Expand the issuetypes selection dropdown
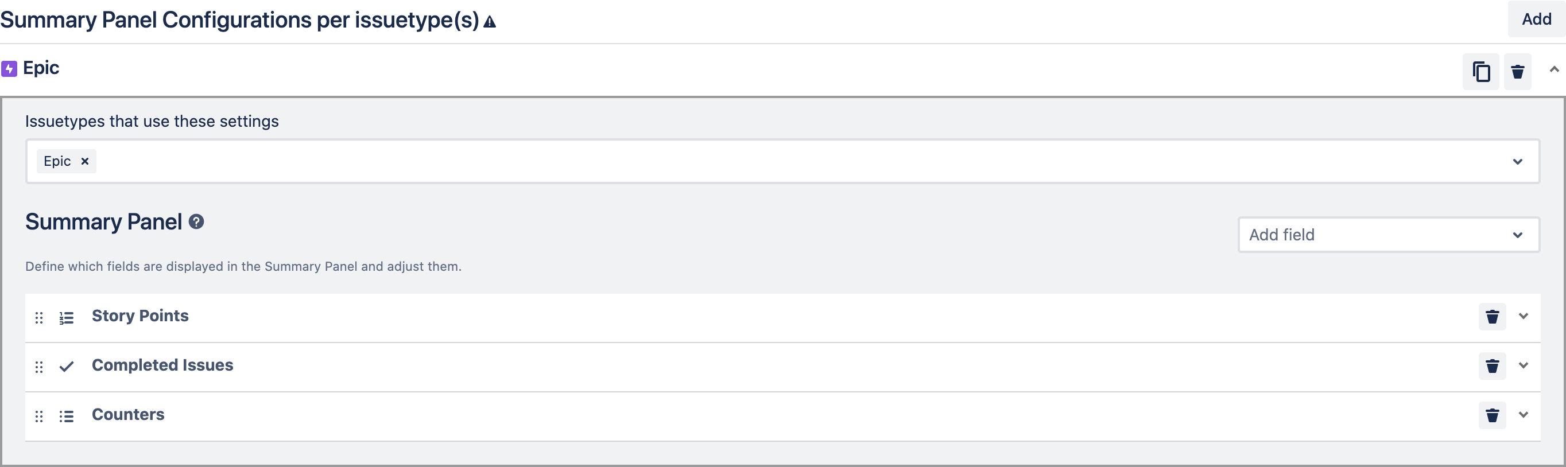The height and width of the screenshot is (467, 1566). 1517,161
